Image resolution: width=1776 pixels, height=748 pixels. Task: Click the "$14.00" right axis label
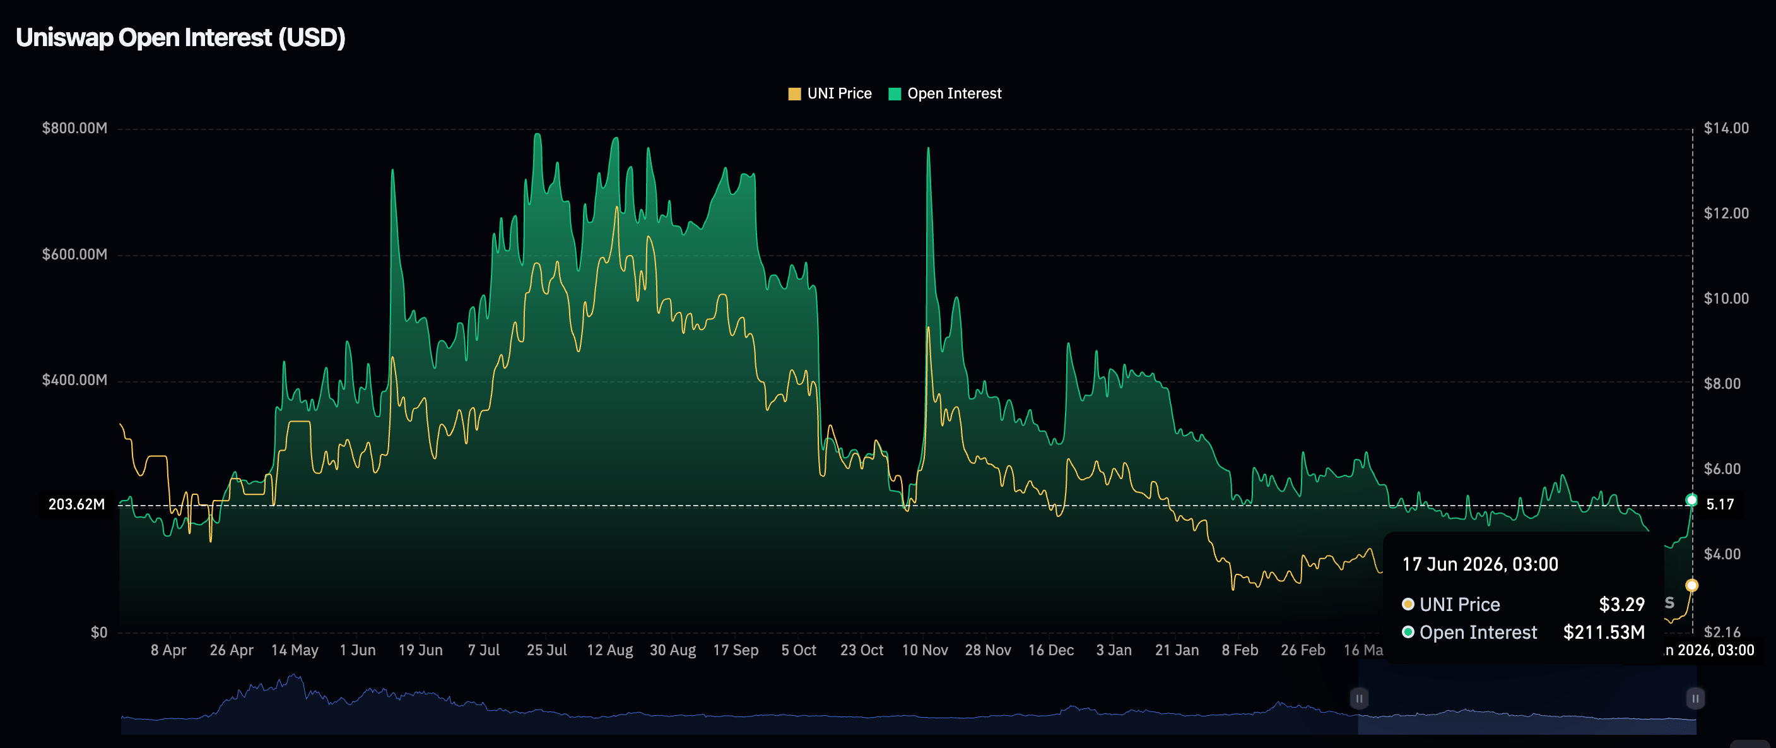tap(1726, 128)
